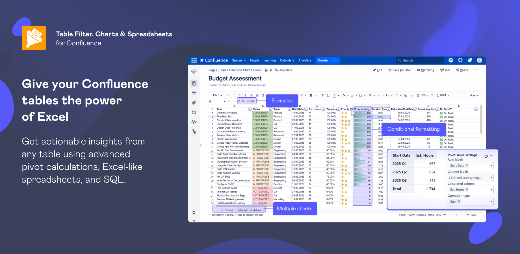The image size is (520, 254).
Task: Insert image in spreadsheet toolbar
Action: pos(406,95)
